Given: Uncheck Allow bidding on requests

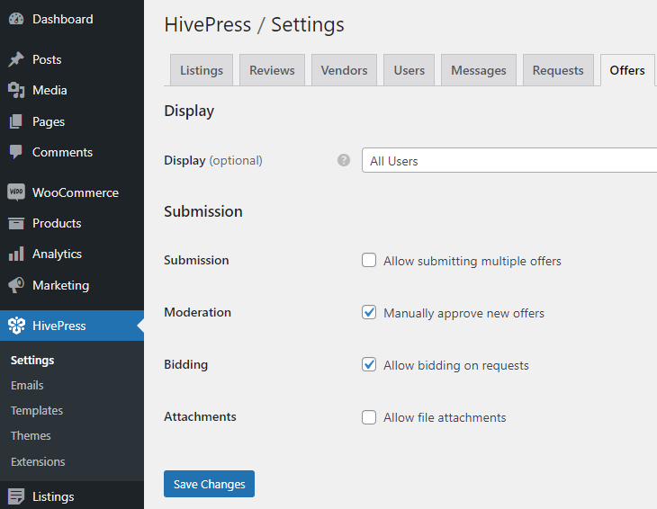Looking at the screenshot, I should pyautogui.click(x=369, y=364).
